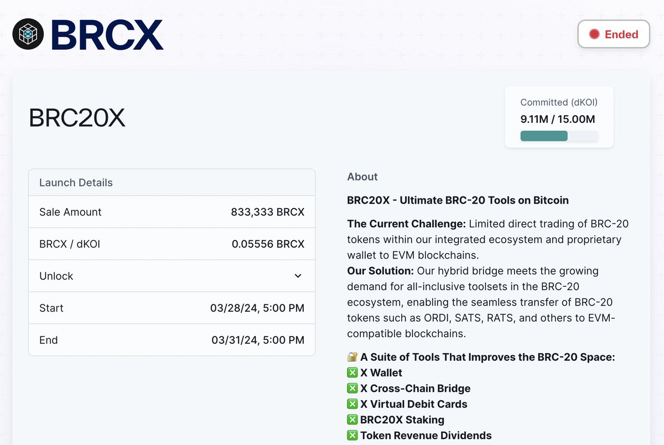Click the green X icon beside Virtual Debit Cards
664x445 pixels.
352,404
